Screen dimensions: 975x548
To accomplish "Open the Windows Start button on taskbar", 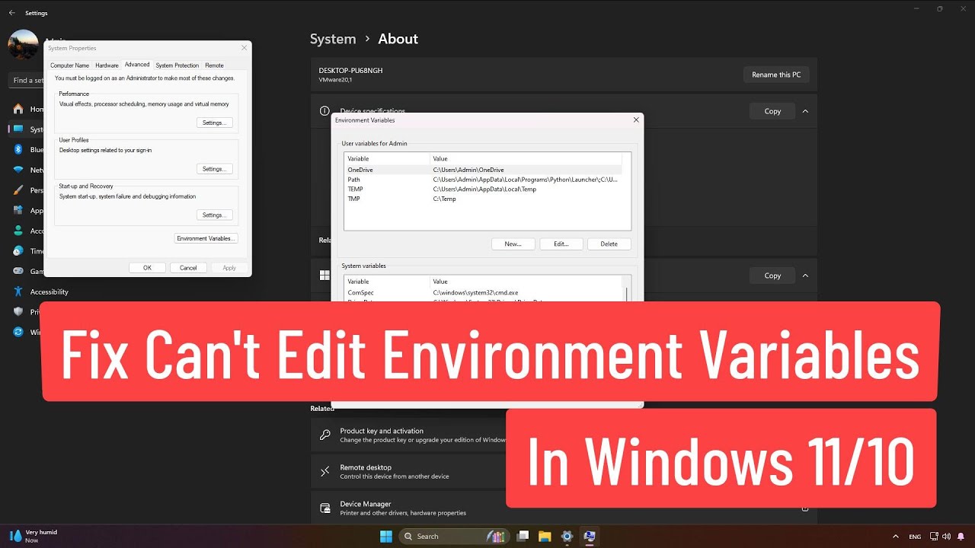I will (x=385, y=536).
